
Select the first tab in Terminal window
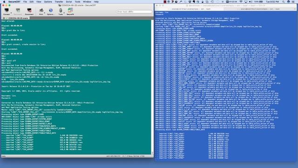click(189, 9)
